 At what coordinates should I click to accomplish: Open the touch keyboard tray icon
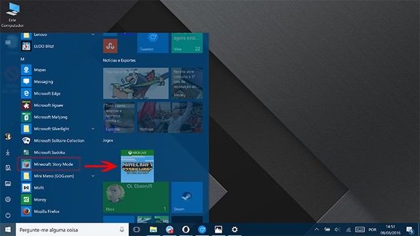(360, 229)
